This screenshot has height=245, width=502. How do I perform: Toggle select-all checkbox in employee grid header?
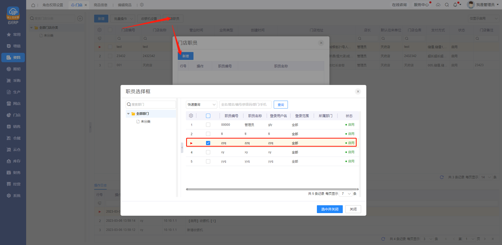[x=208, y=116]
